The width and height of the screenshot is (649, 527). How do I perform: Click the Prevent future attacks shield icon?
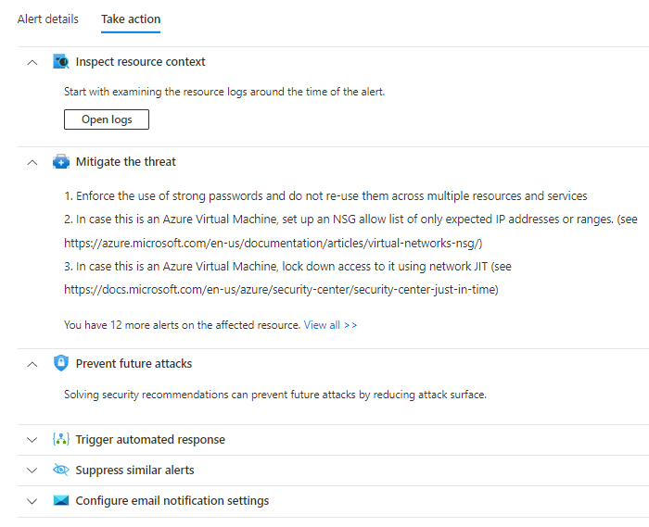[61, 363]
